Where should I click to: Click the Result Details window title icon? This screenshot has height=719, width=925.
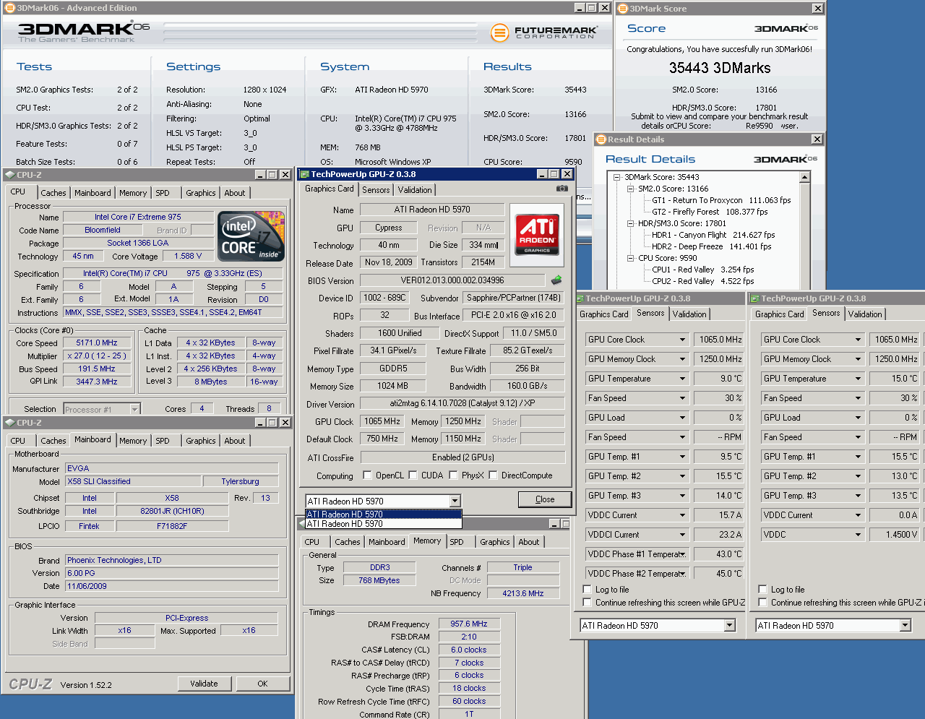[601, 139]
